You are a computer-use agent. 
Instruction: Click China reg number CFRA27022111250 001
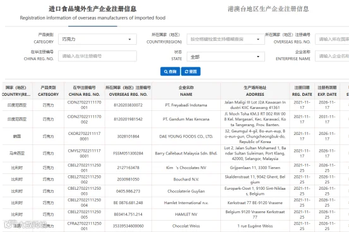click(85, 226)
